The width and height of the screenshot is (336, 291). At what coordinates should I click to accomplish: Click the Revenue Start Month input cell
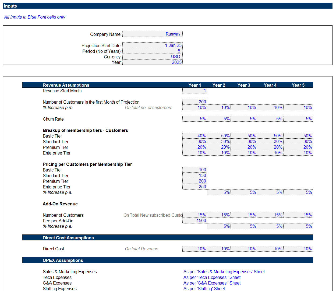click(x=194, y=91)
